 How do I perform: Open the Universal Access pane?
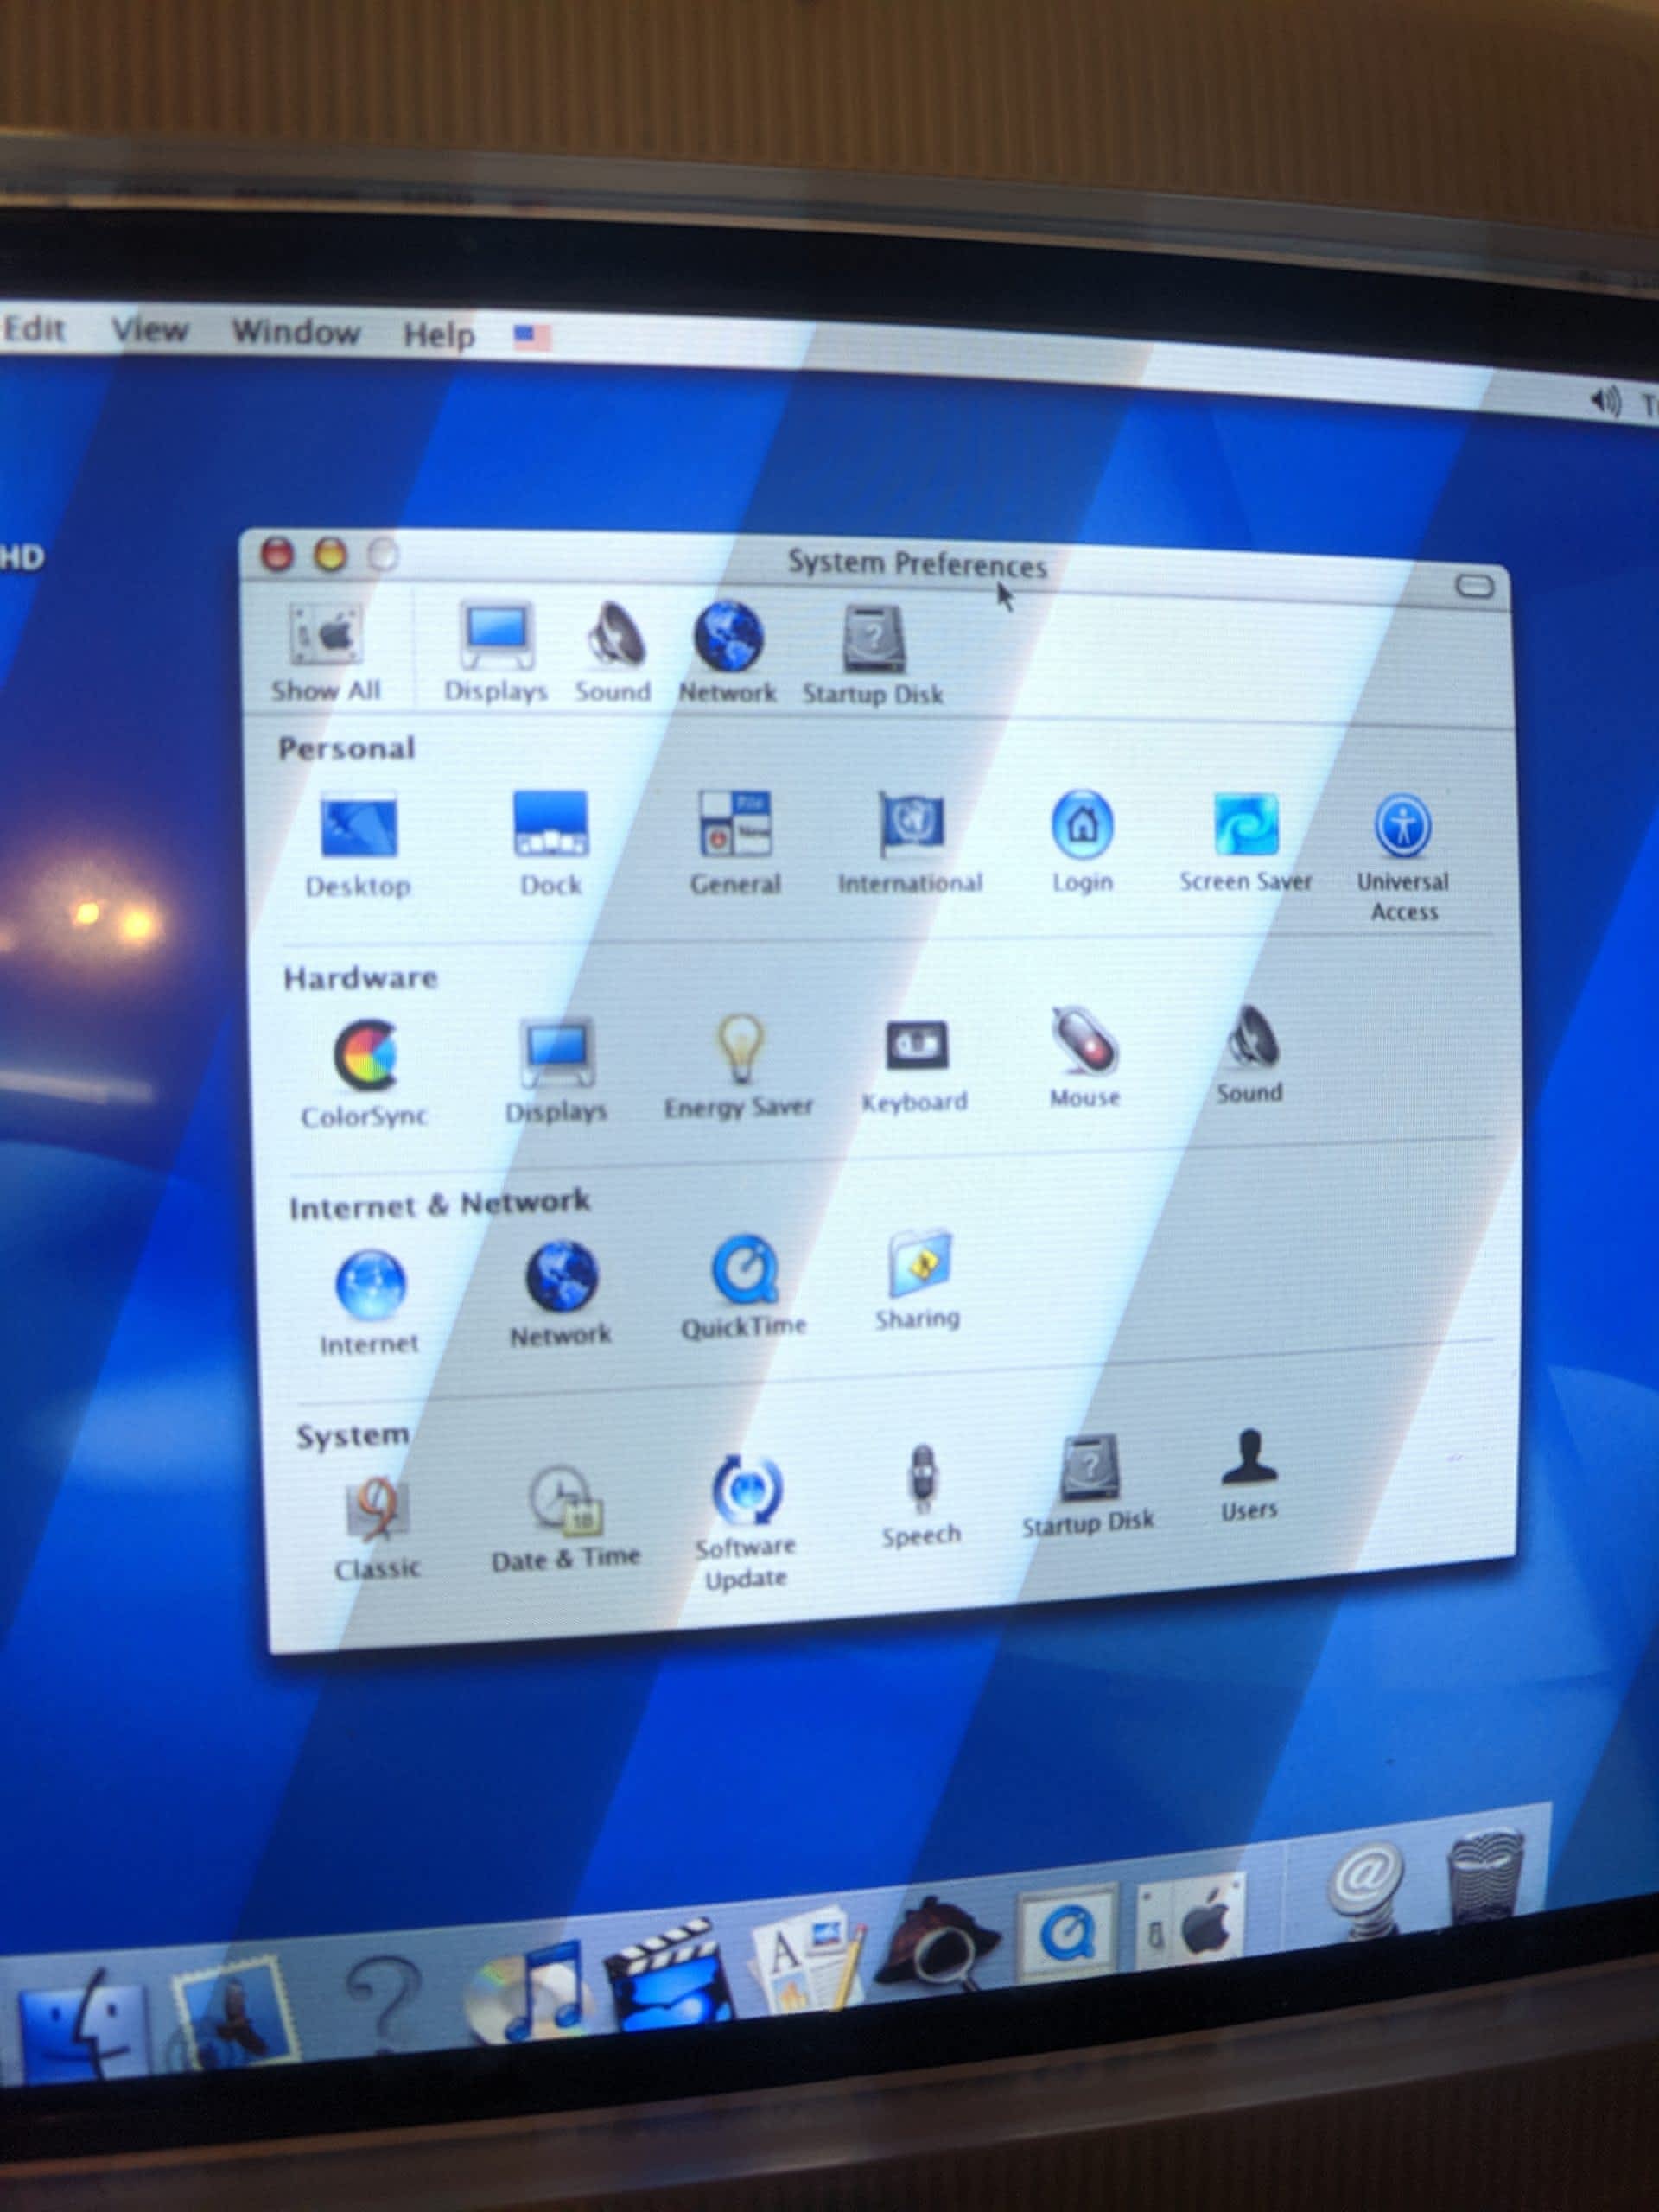pos(1403,828)
